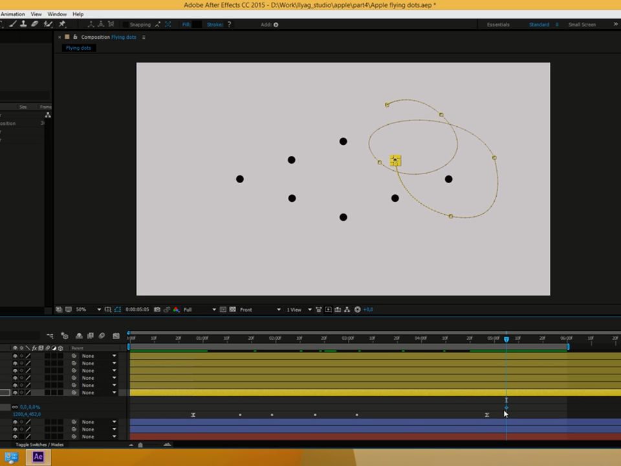Click the 0:00:05:05 timecode in viewer
Screen dimensions: 621x466
pos(137,309)
